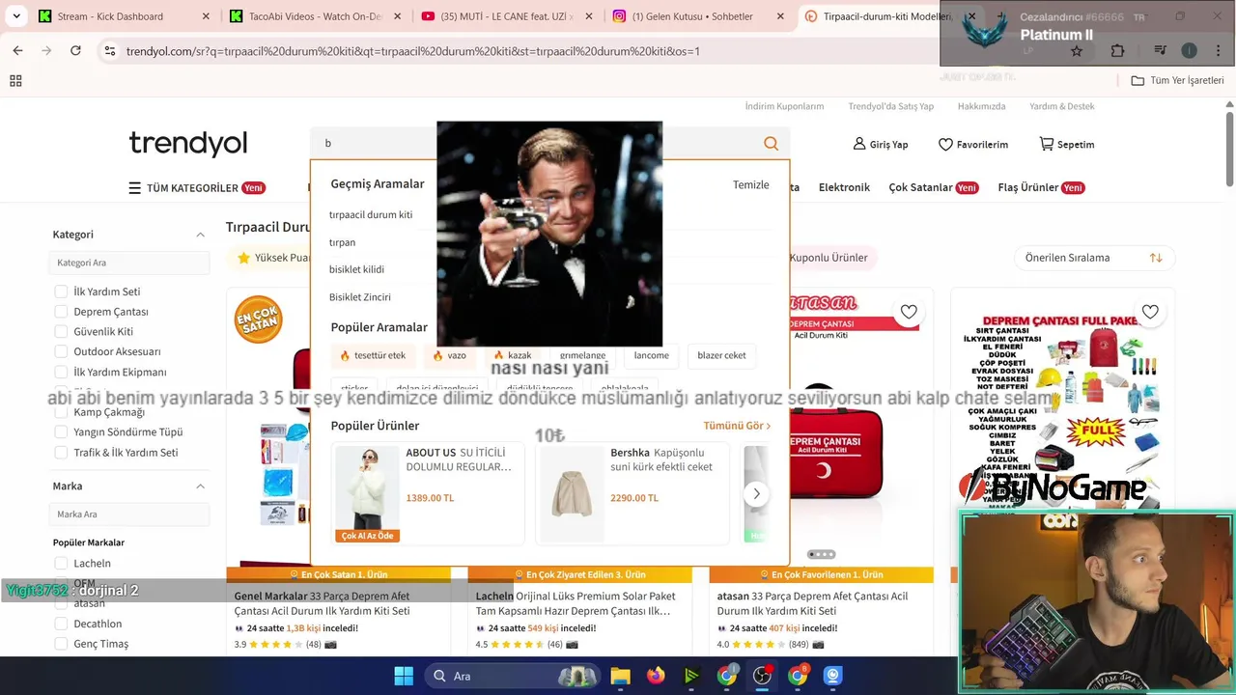Viewport: 1236px width, 695px height.
Task: Click the browser address bar URL
Action: point(413,51)
